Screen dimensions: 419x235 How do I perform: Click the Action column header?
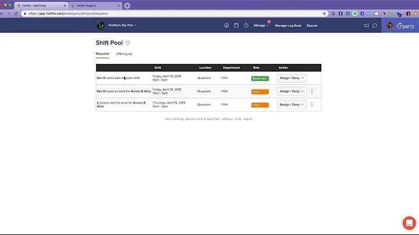(283, 67)
